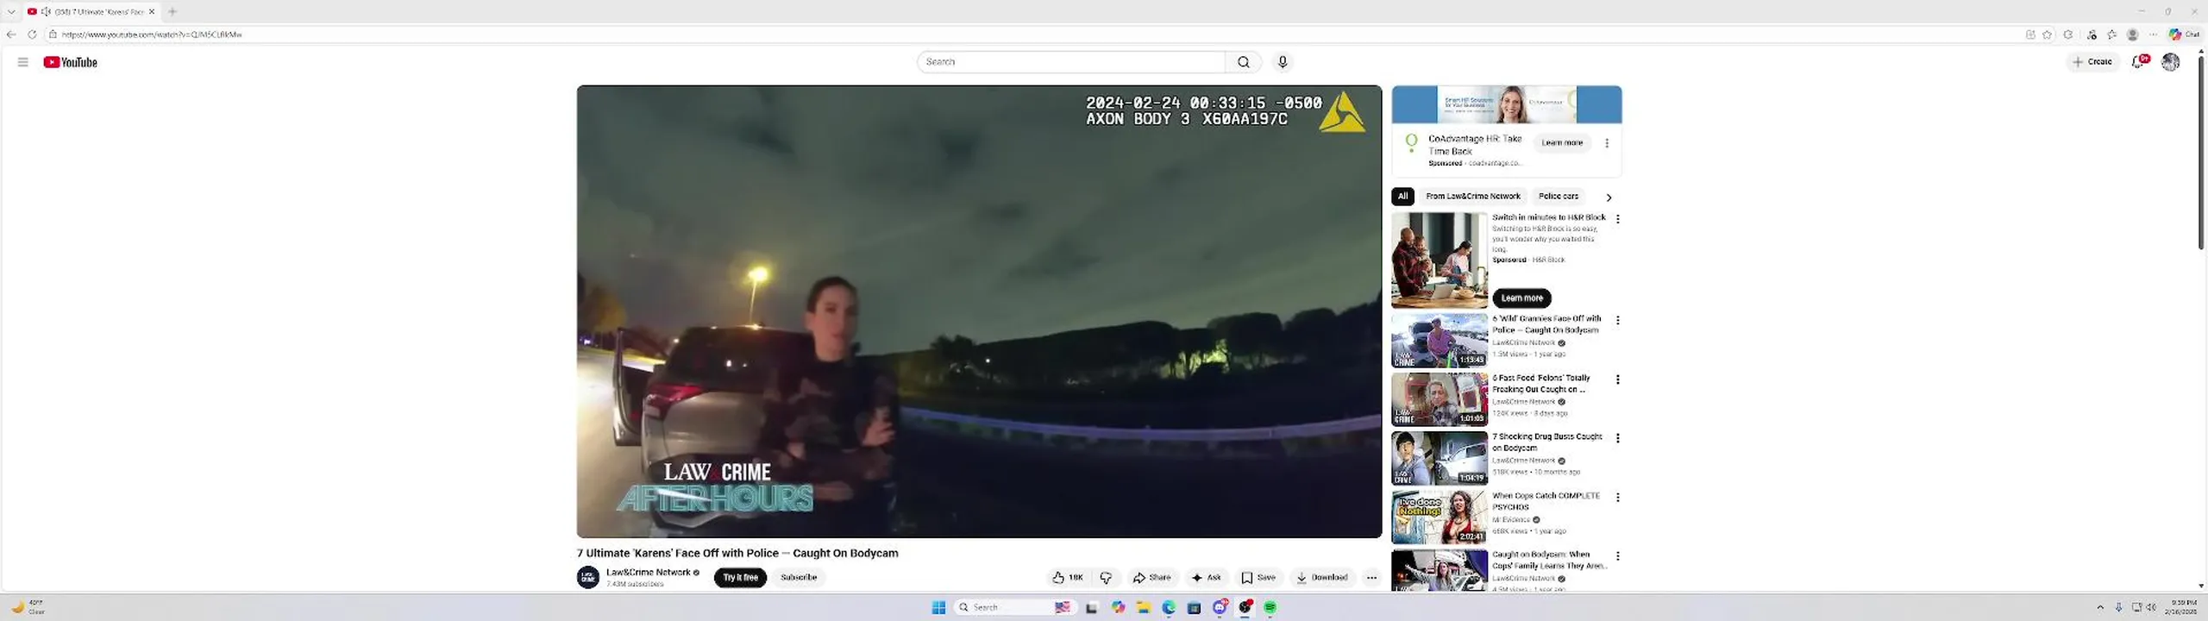This screenshot has width=2208, height=621.
Task: Go back in browser history
Action: (x=10, y=34)
